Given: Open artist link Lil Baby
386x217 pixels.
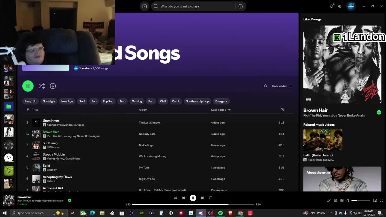Looking at the screenshot, I should pos(52,170).
